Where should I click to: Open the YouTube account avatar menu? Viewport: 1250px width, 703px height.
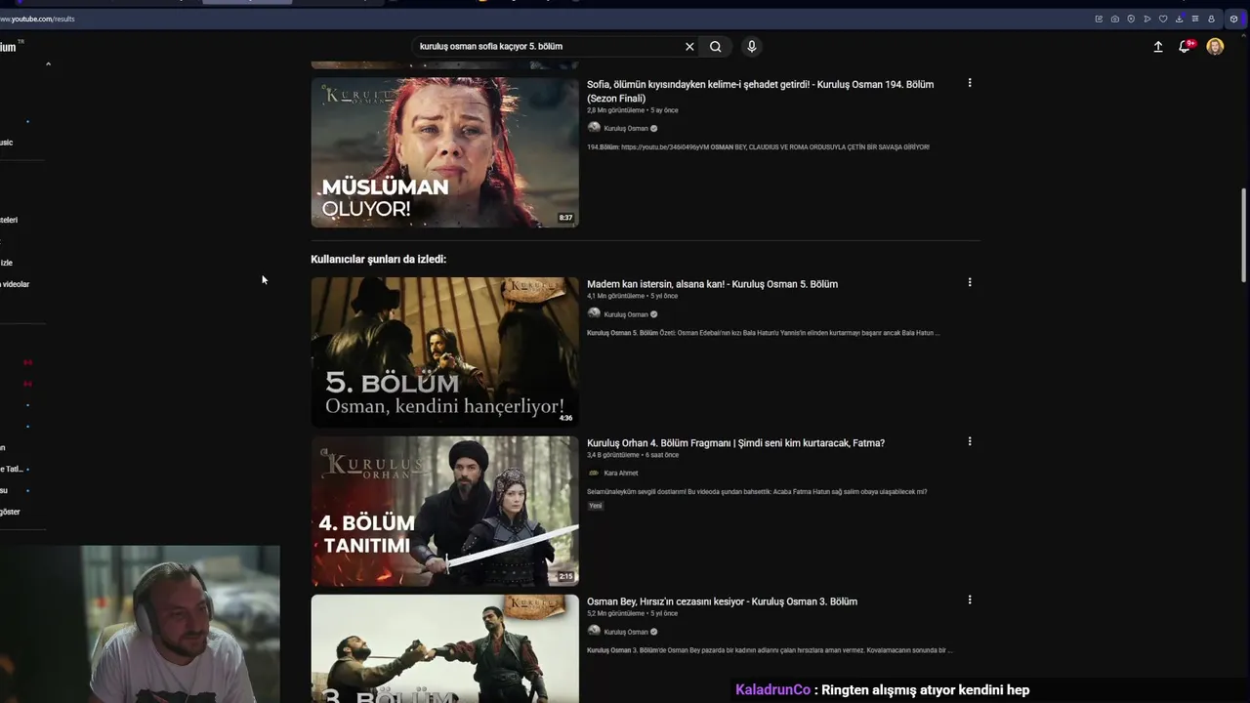click(x=1215, y=46)
